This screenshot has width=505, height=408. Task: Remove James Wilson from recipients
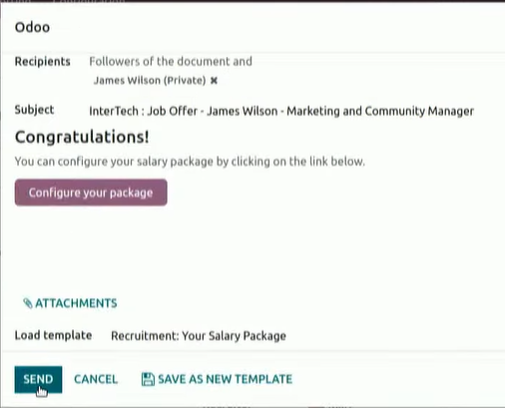(x=214, y=81)
